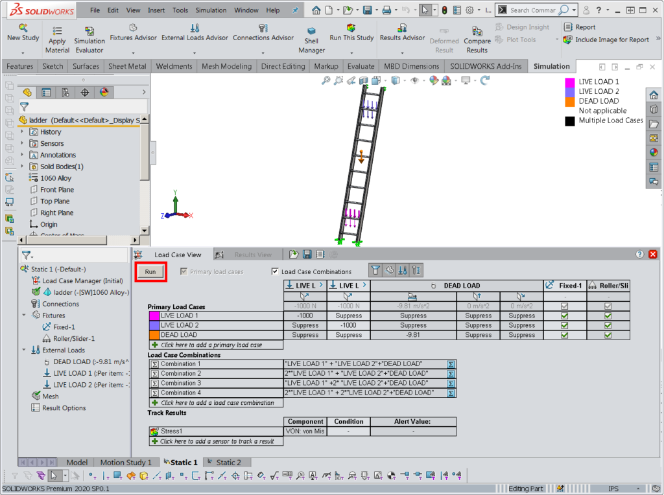Click the Run button
The image size is (664, 495).
pyautogui.click(x=150, y=271)
